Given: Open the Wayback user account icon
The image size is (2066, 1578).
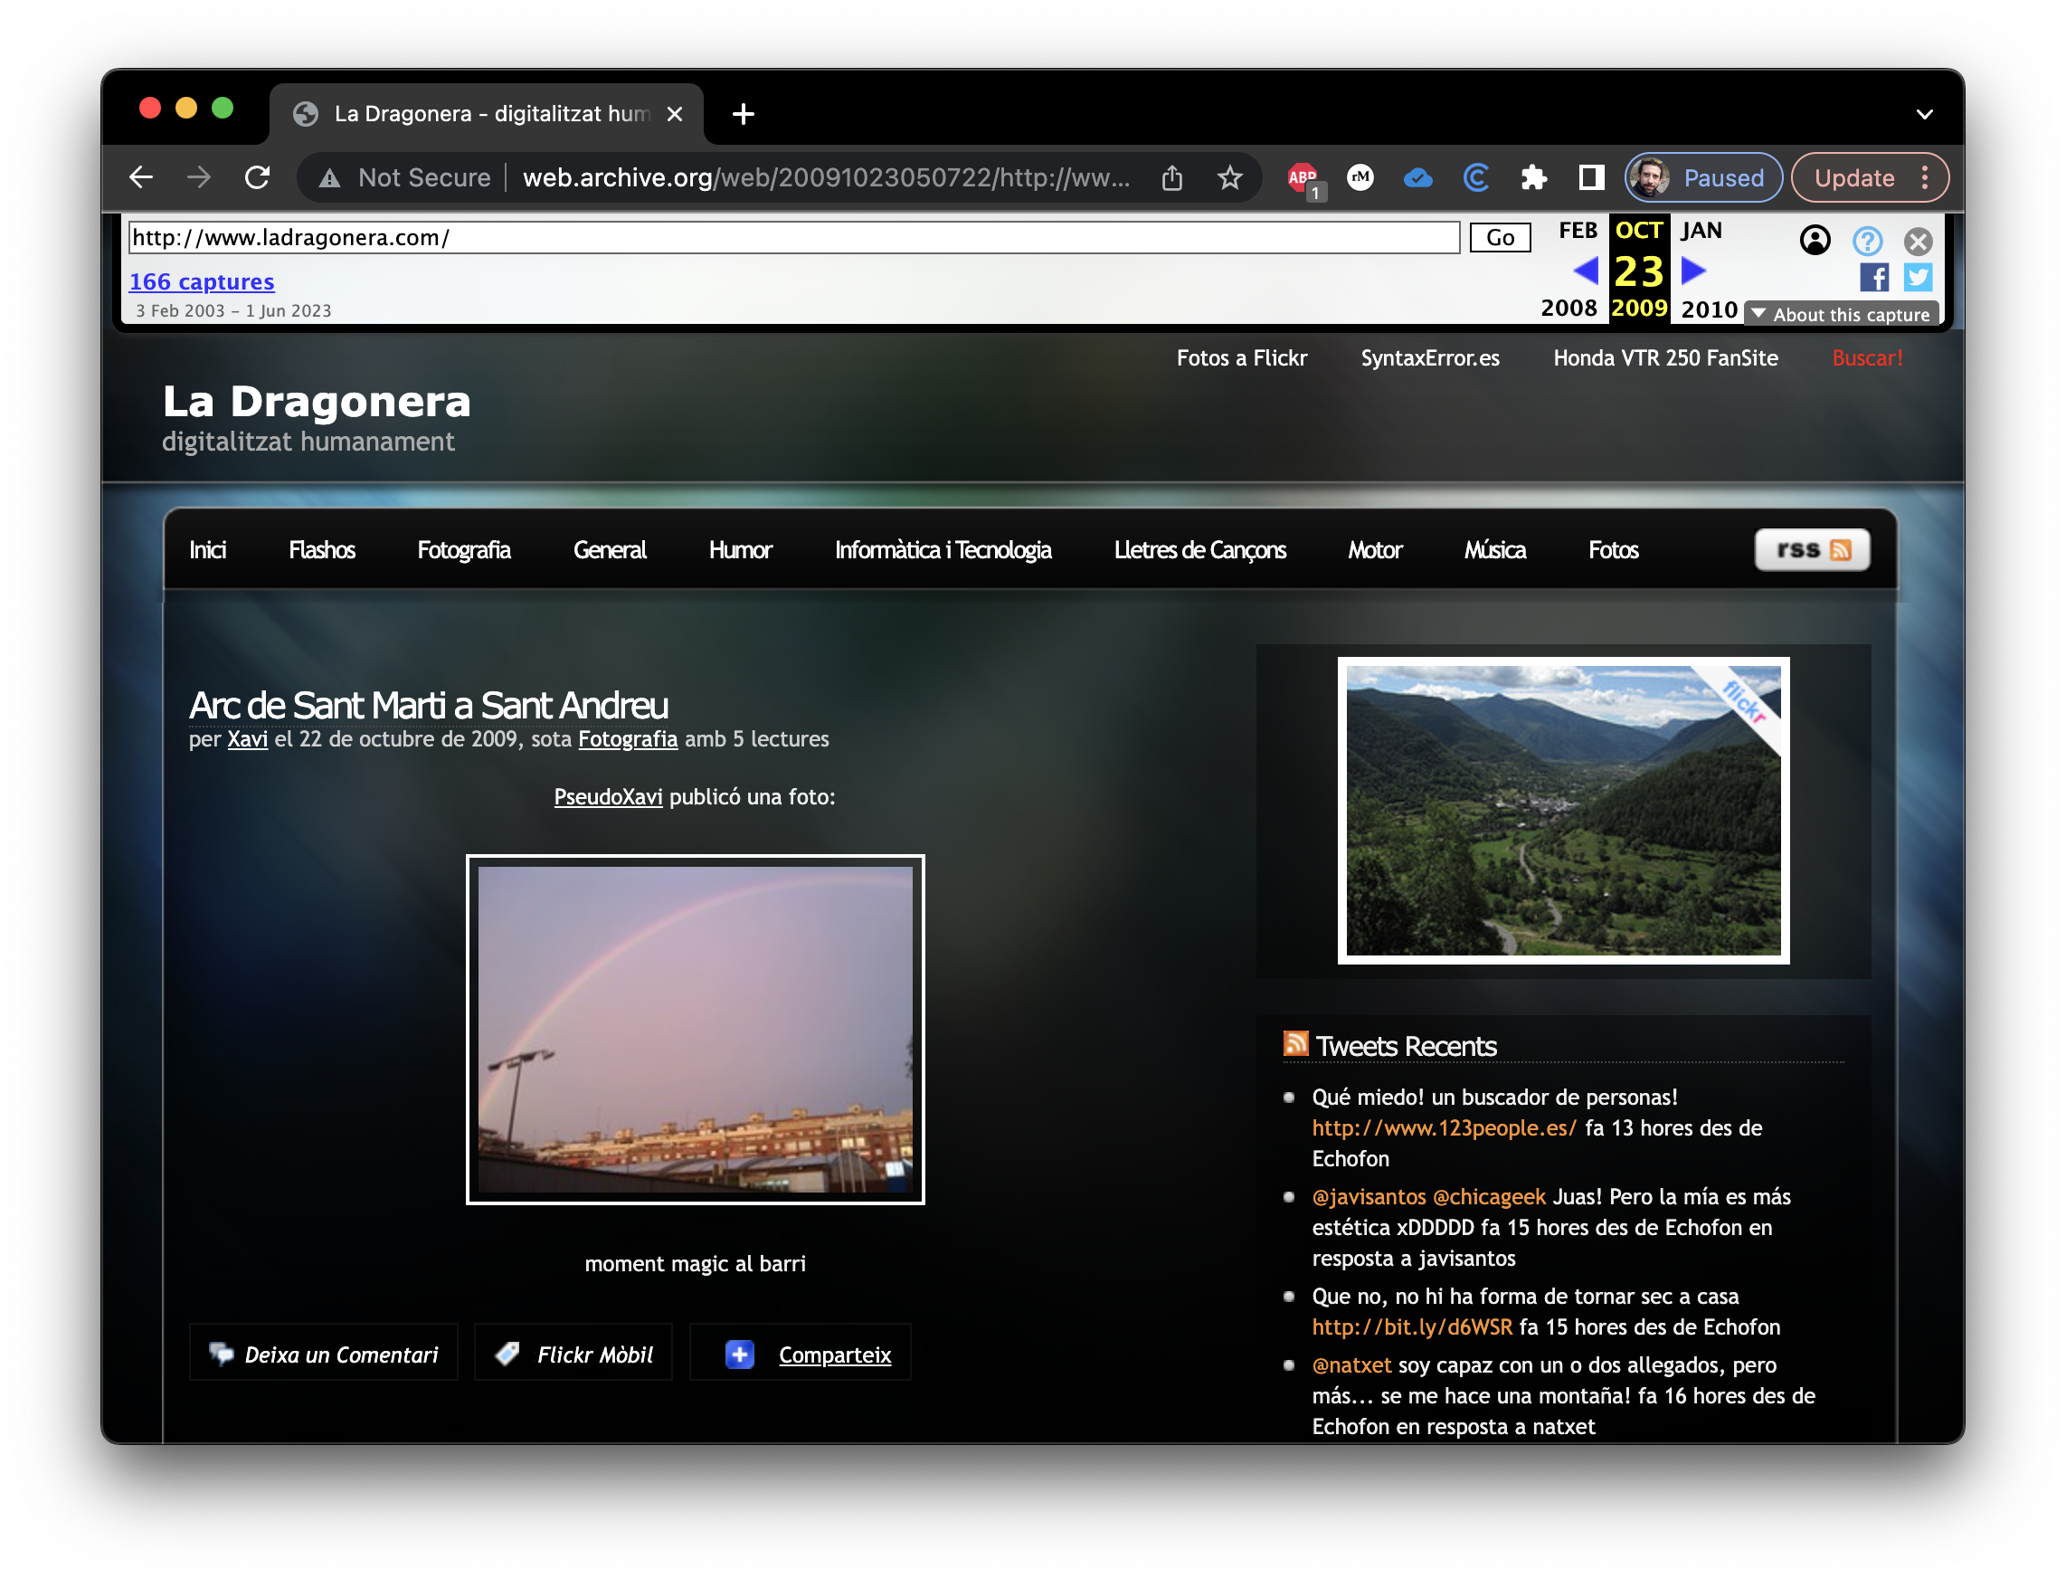Looking at the screenshot, I should [x=1815, y=241].
